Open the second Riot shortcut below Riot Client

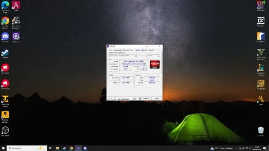tap(5, 84)
